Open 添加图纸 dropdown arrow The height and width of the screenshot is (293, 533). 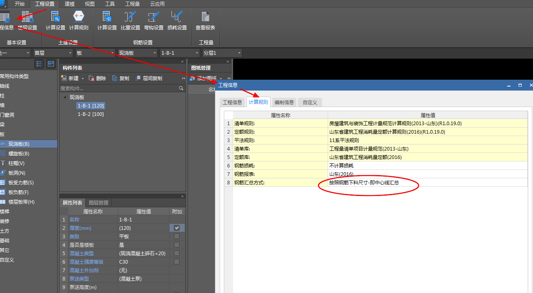pos(221,78)
